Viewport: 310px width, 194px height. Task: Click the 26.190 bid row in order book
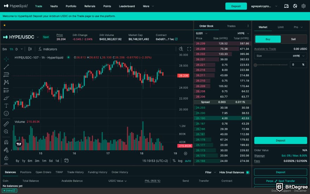pyautogui.click(x=223, y=118)
